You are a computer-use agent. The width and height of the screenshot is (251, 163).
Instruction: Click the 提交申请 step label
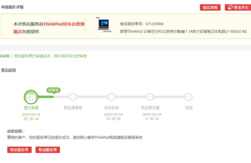tap(31, 108)
